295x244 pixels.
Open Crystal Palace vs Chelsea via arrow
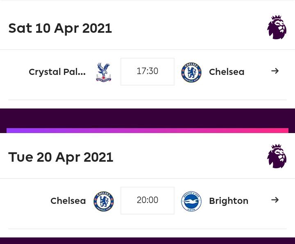275,71
